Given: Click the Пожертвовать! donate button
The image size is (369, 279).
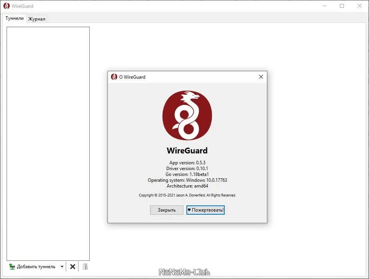Looking at the screenshot, I should [205, 210].
